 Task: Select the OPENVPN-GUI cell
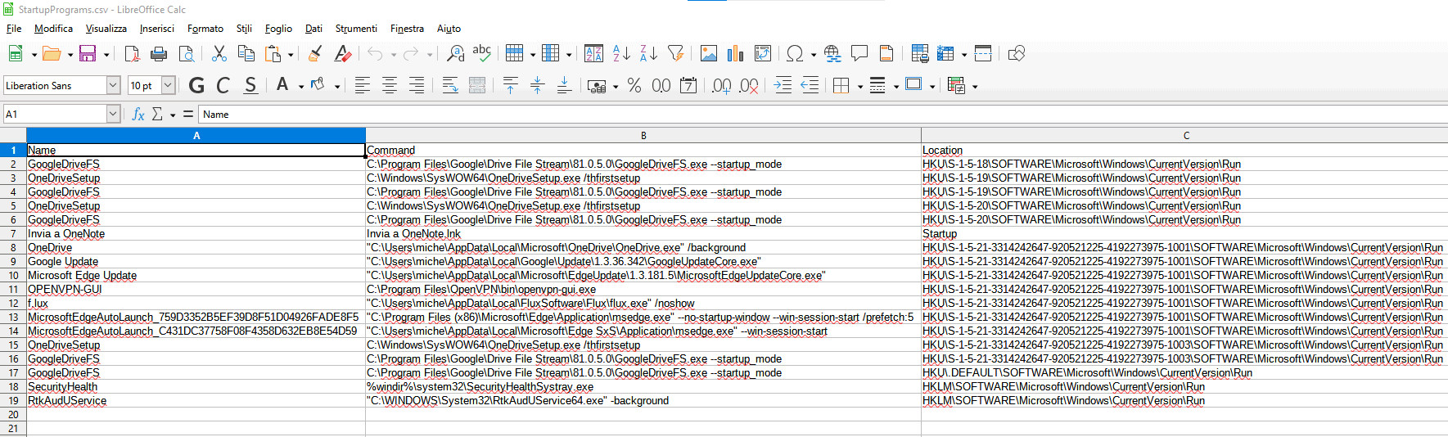pos(196,289)
